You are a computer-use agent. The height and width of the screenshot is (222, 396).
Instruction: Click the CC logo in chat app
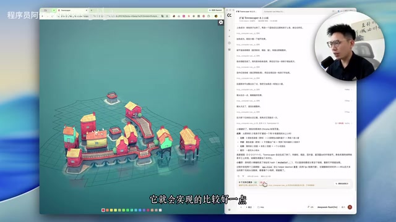click(229, 15)
